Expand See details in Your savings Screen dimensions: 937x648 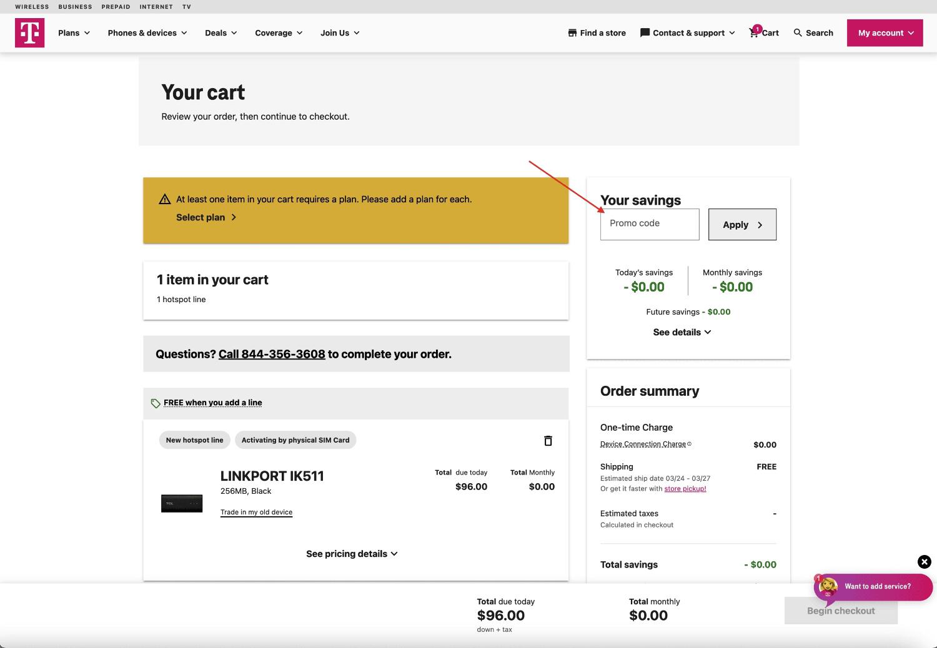tap(682, 332)
